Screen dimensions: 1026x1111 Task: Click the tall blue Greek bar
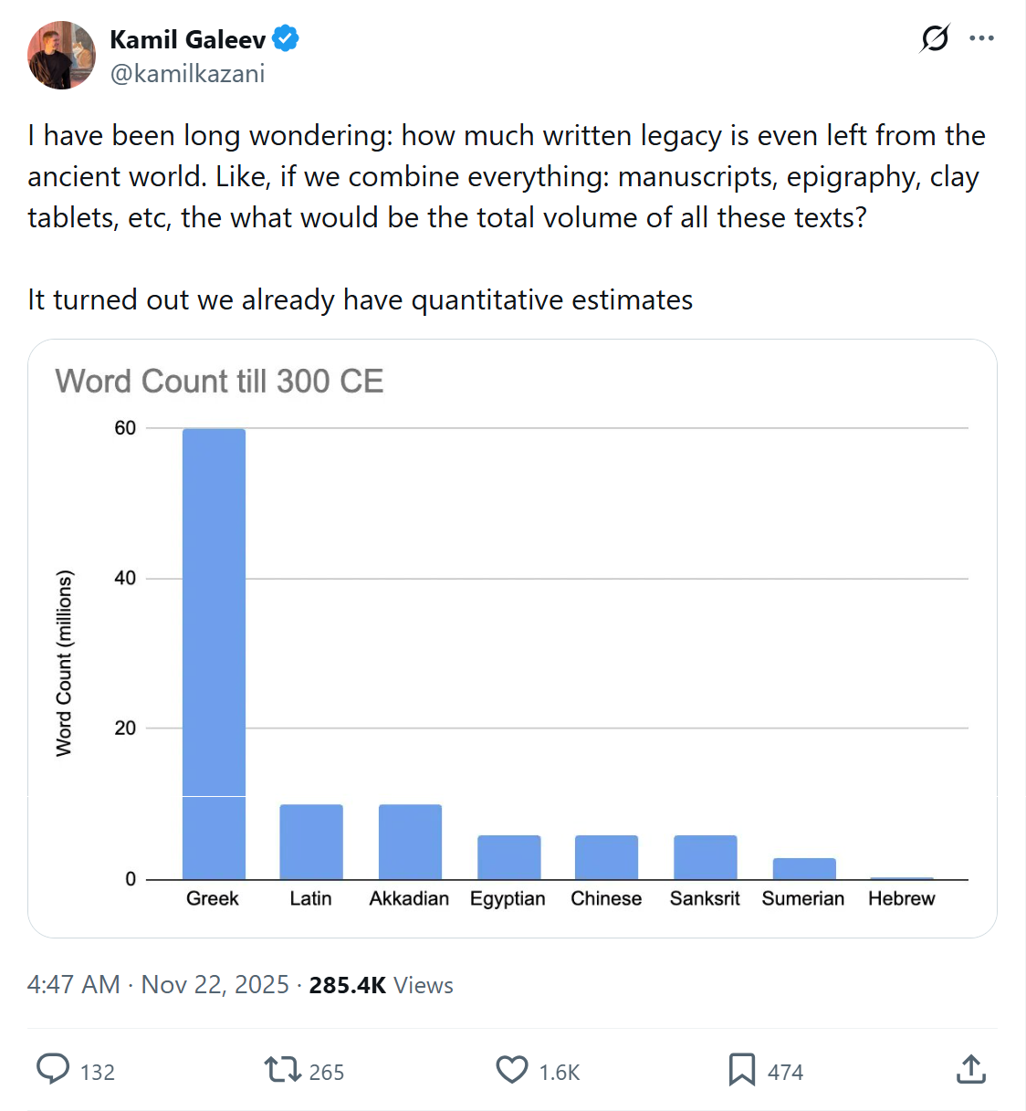(214, 654)
